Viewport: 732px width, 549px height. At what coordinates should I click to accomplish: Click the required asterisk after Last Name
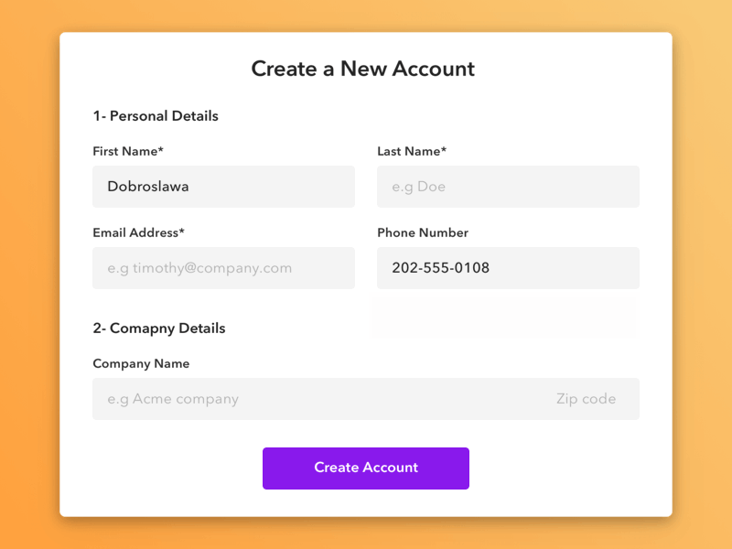pyautogui.click(x=444, y=150)
